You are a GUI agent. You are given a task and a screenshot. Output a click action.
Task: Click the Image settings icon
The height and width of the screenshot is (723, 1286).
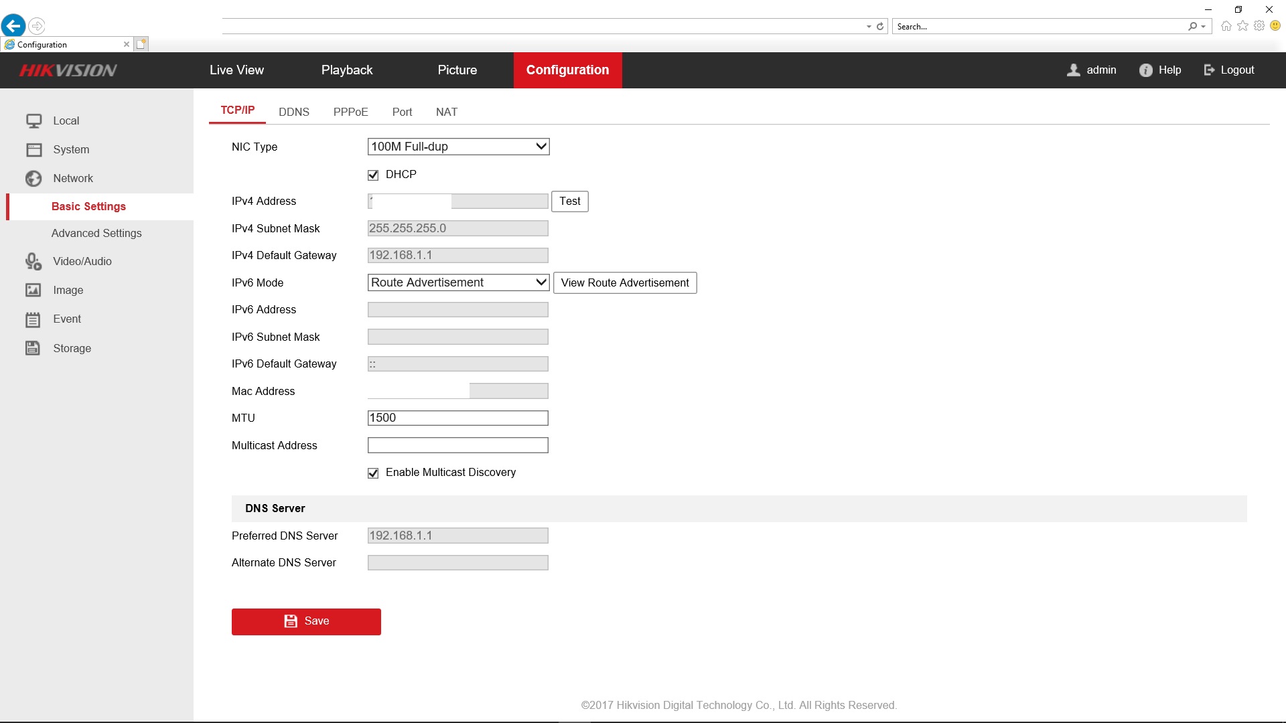pos(33,291)
